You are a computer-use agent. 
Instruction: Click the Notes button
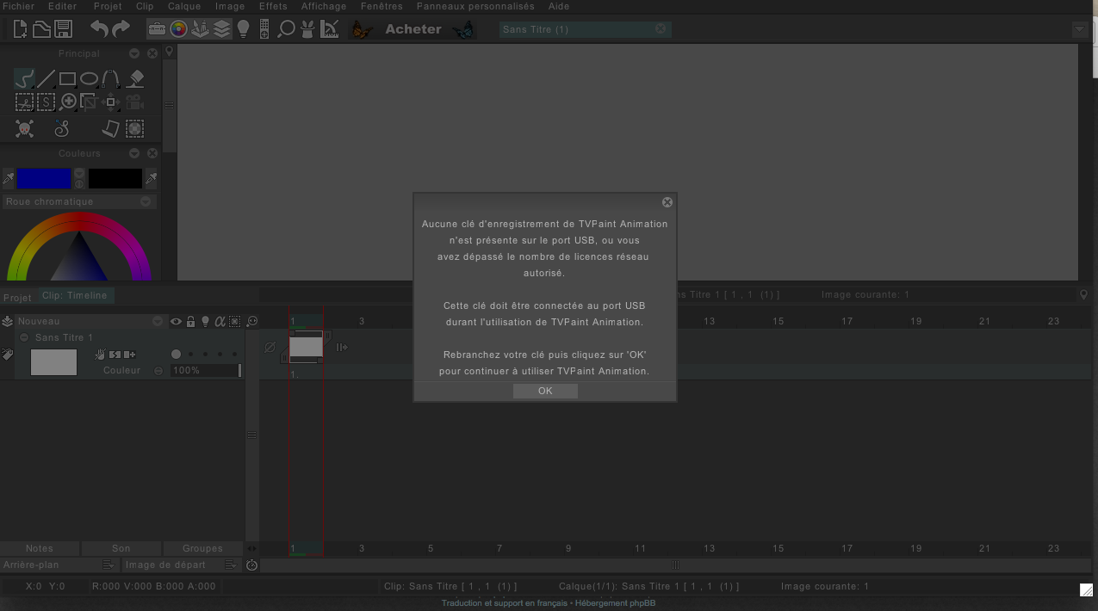pyautogui.click(x=40, y=548)
